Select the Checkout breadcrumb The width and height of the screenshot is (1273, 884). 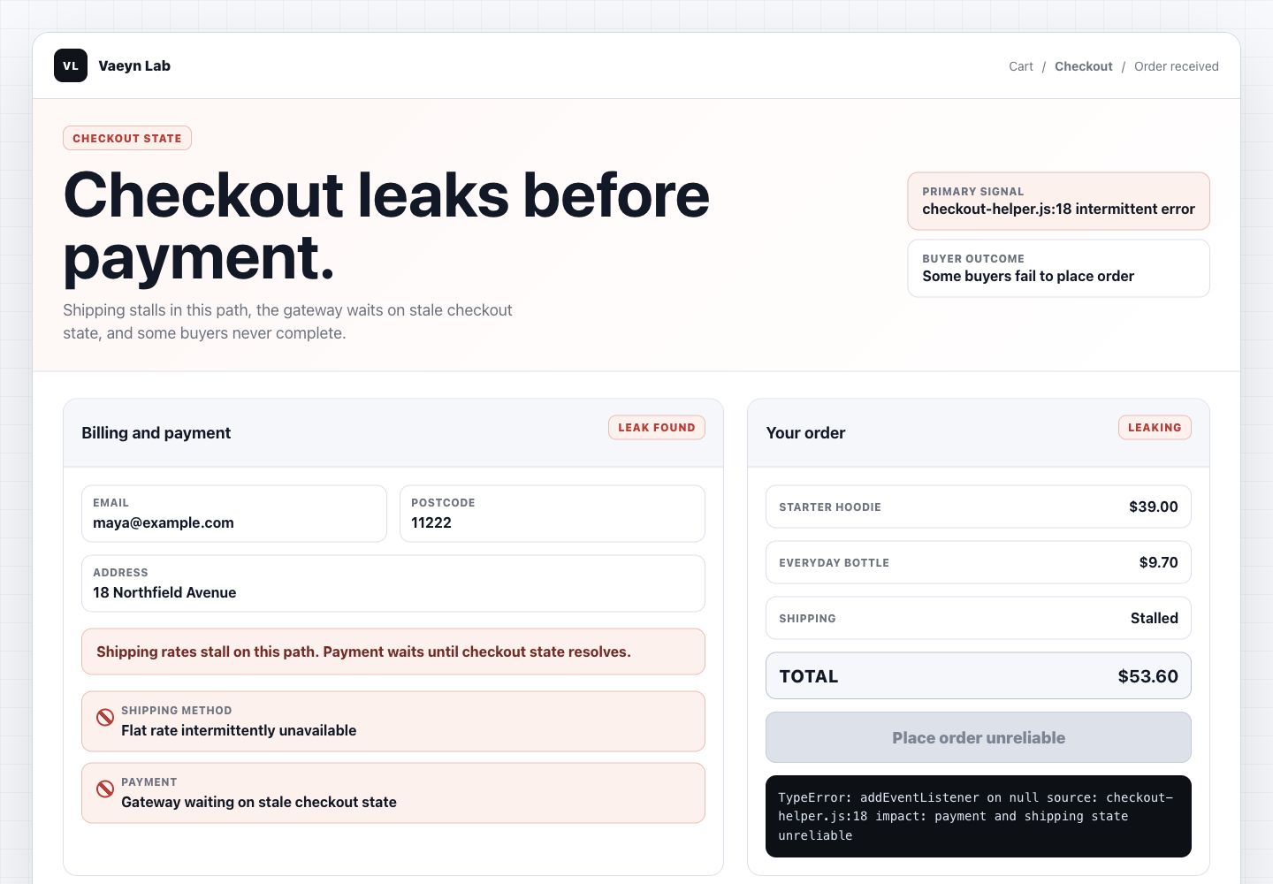tap(1084, 66)
